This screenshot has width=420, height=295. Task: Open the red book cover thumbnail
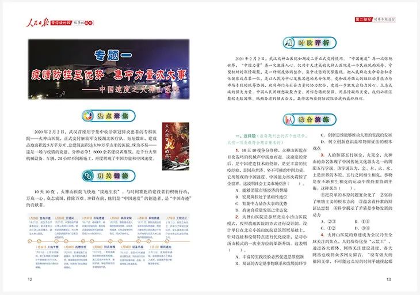coord(175,146)
